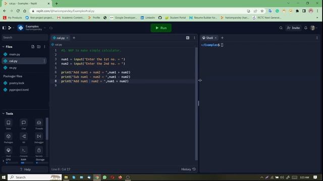
Task: Close the cal.py editor tab
Action: [67, 38]
